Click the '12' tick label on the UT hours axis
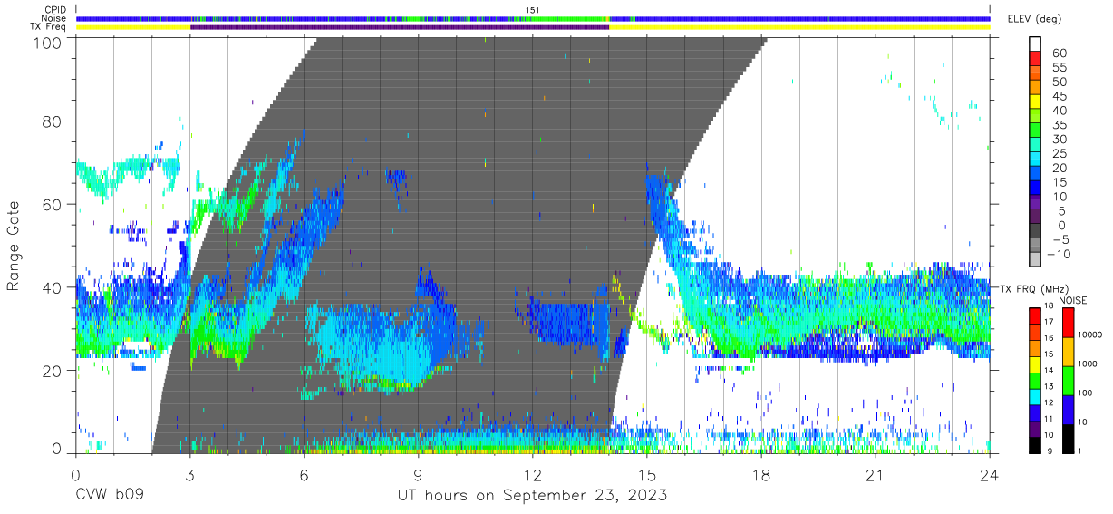This screenshot has height=514, width=1113. click(533, 475)
